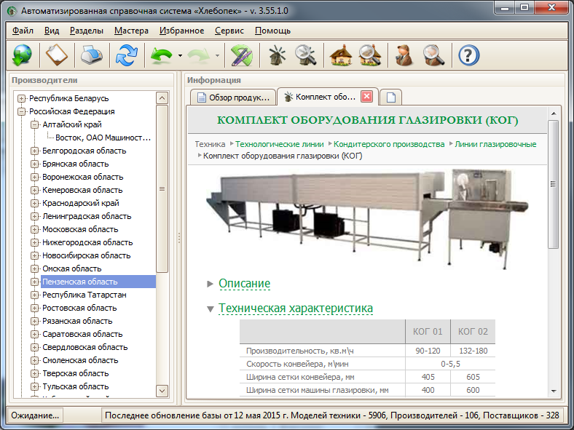
Task: Open the Избранное menu
Action: click(x=181, y=31)
